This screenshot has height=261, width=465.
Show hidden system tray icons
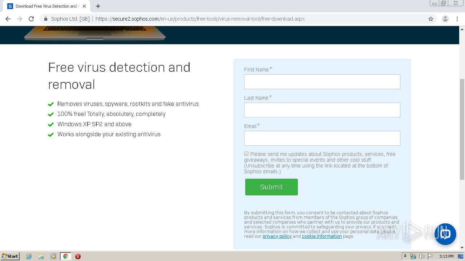(405, 256)
